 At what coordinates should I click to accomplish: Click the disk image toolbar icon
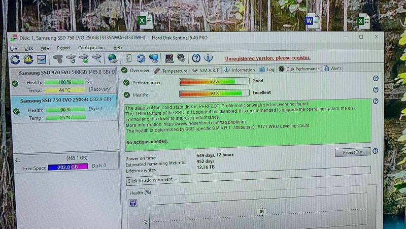pyautogui.click(x=42, y=59)
